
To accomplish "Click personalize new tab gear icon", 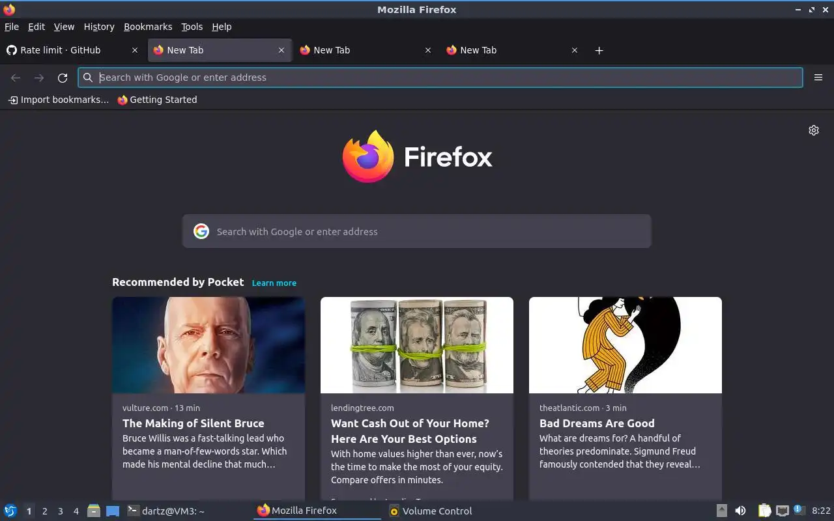I will tap(814, 130).
